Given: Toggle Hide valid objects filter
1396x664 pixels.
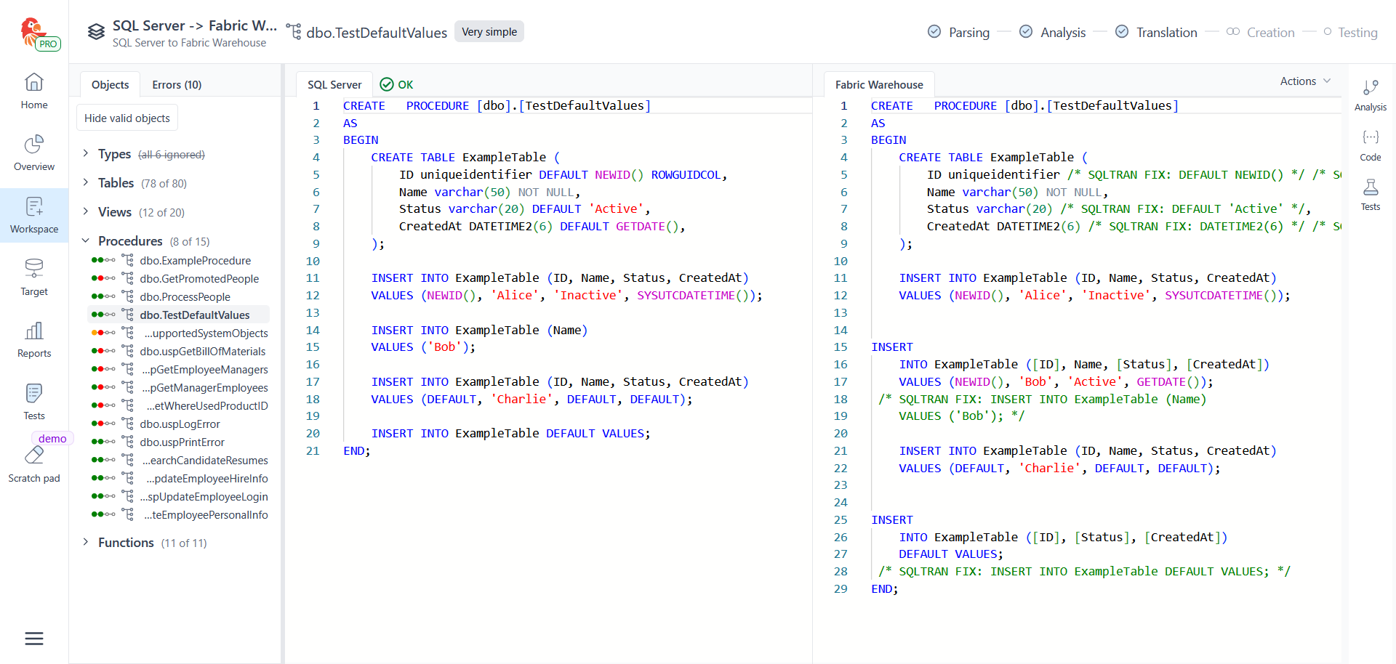Looking at the screenshot, I should (x=127, y=118).
